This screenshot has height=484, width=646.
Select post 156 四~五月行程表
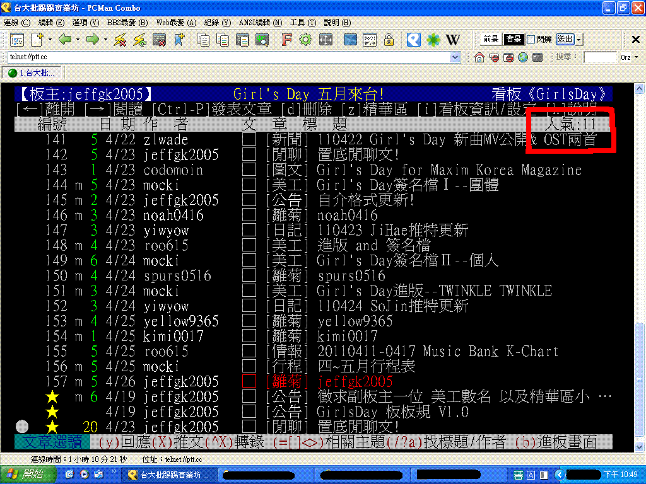pos(313,367)
